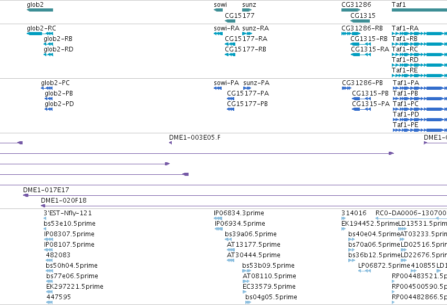Click the CG15177-PA protein feature
The image size is (447, 305).
click(248, 93)
